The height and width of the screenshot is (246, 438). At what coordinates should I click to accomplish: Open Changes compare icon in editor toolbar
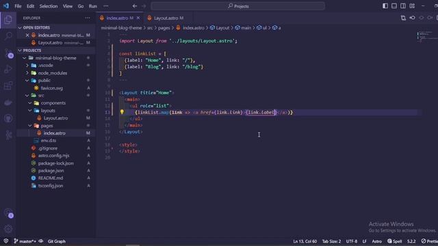[x=403, y=18]
